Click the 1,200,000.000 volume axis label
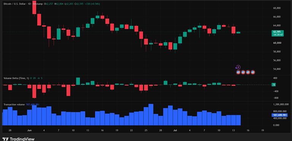 tap(281, 104)
